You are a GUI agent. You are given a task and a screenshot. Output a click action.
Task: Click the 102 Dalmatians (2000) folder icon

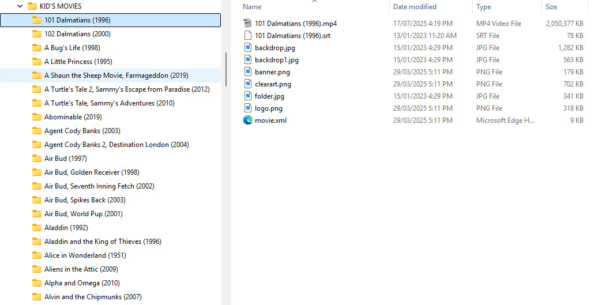tap(37, 34)
